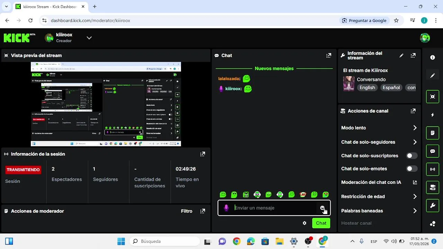This screenshot has height=249, width=443.
Task: Insert the red-brown dog emote
Action: [x=303, y=195]
